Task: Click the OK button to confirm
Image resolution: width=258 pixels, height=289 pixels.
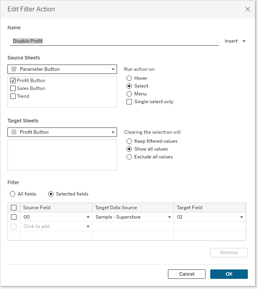Action: (x=229, y=274)
